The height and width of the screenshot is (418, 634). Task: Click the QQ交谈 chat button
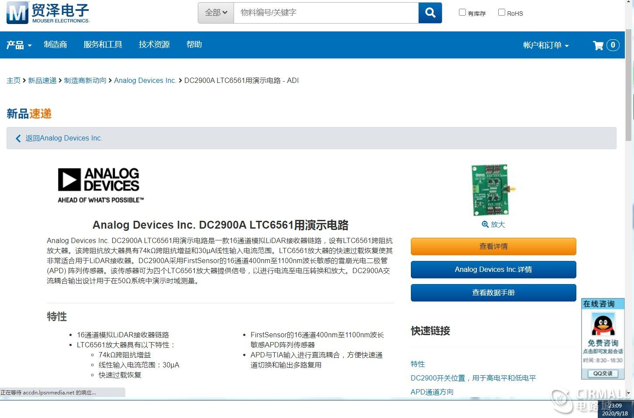603,373
